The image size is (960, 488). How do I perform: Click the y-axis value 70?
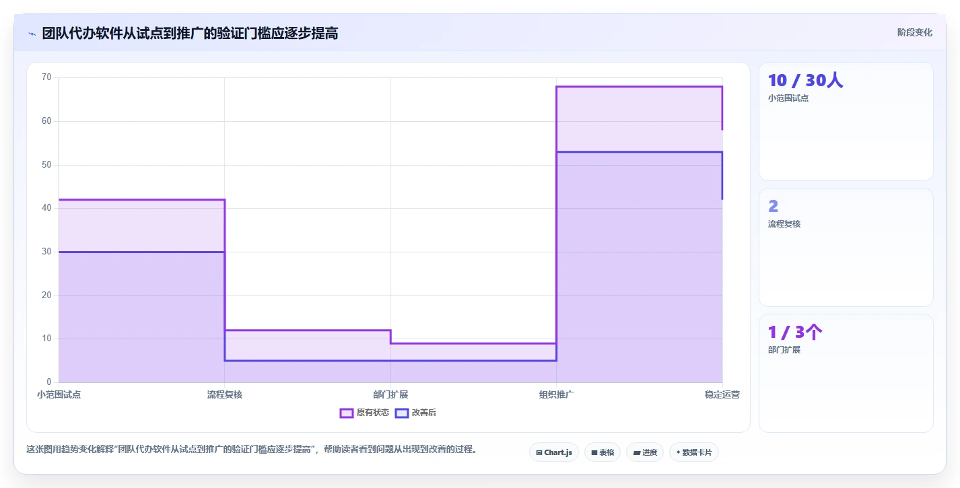click(x=46, y=77)
